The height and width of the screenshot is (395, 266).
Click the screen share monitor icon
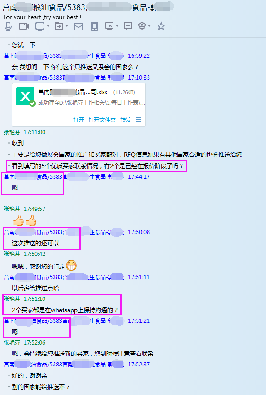pos(40,26)
